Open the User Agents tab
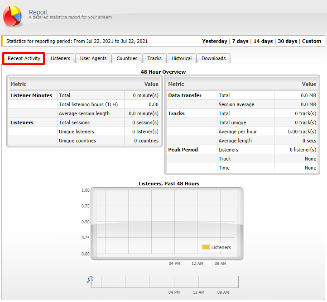This screenshot has height=302, width=327. click(93, 58)
